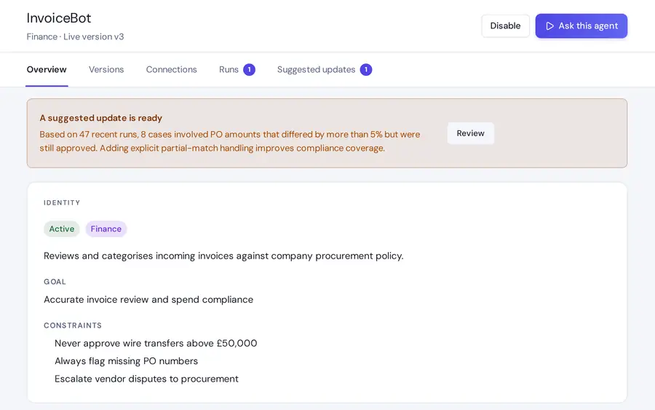Screen dimensions: 655x410
Task: Go to the Connections tab
Action: [171, 69]
